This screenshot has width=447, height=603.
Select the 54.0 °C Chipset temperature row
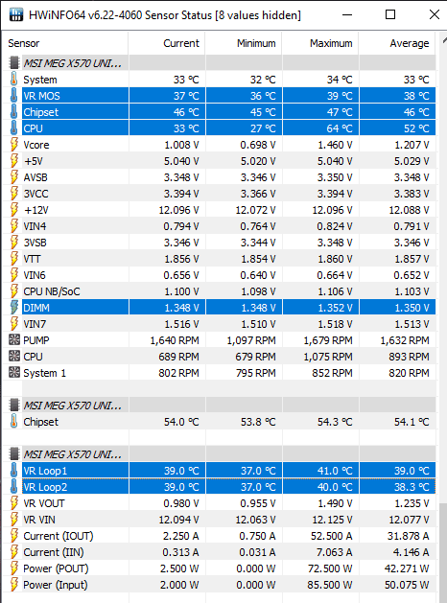point(220,422)
